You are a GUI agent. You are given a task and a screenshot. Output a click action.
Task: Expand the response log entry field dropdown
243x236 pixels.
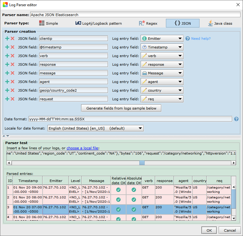coord(162,64)
